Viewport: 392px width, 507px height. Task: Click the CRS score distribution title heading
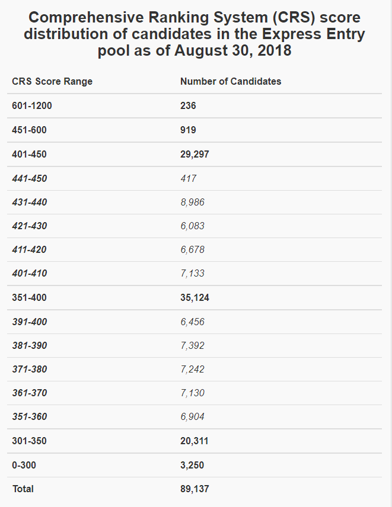[195, 34]
